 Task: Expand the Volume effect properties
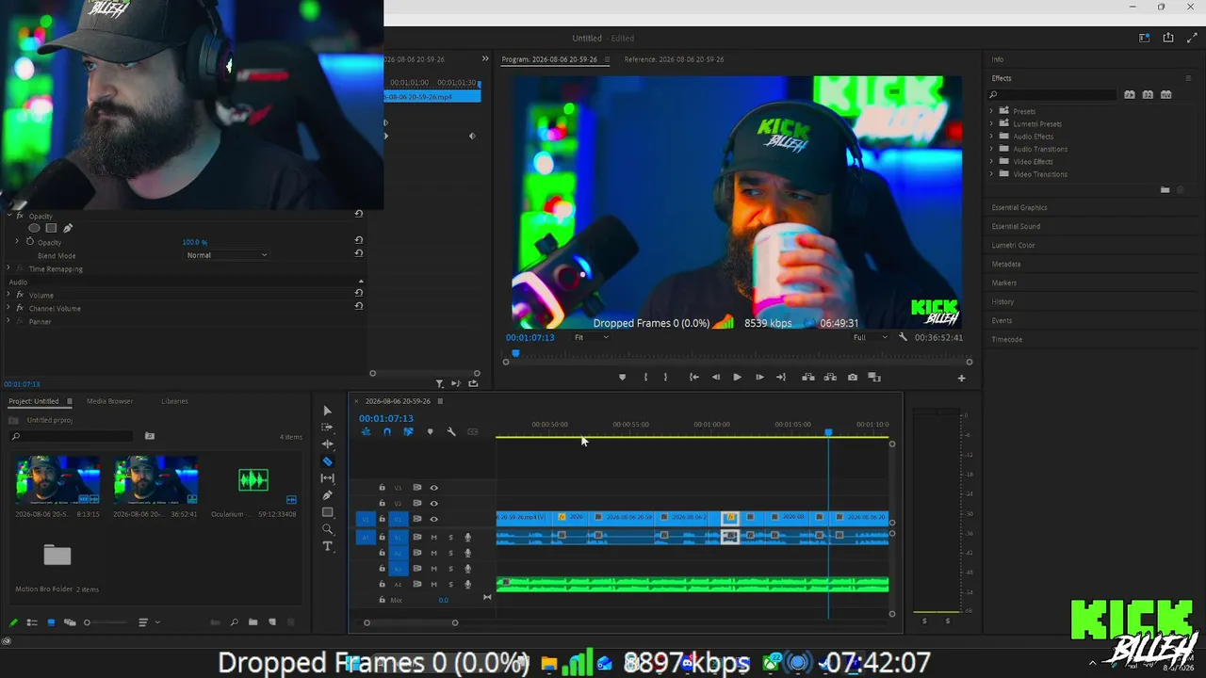tap(8, 295)
